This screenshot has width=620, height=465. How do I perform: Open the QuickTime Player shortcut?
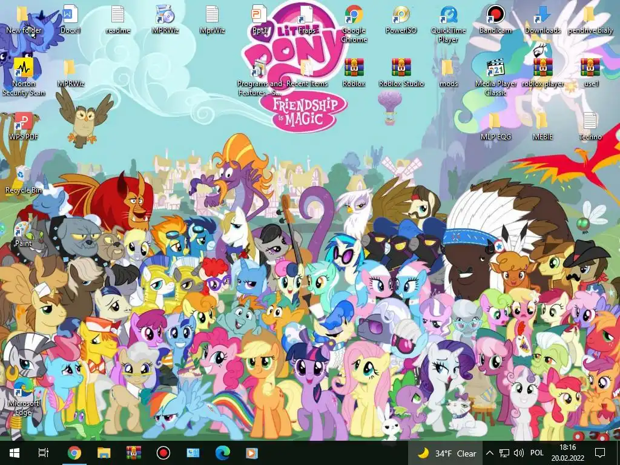(x=449, y=24)
